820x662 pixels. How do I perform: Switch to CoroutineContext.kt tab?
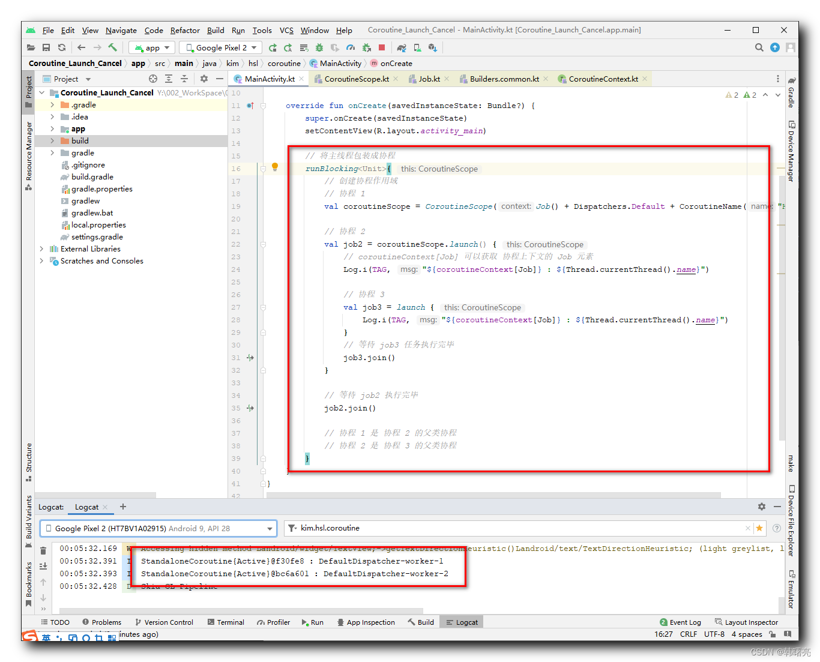(603, 79)
